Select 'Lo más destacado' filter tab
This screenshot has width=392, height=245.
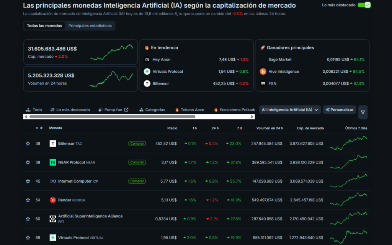[x=70, y=110]
